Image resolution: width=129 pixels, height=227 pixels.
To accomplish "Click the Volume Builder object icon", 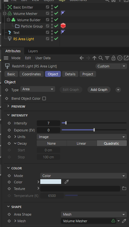I will (13, 20).
